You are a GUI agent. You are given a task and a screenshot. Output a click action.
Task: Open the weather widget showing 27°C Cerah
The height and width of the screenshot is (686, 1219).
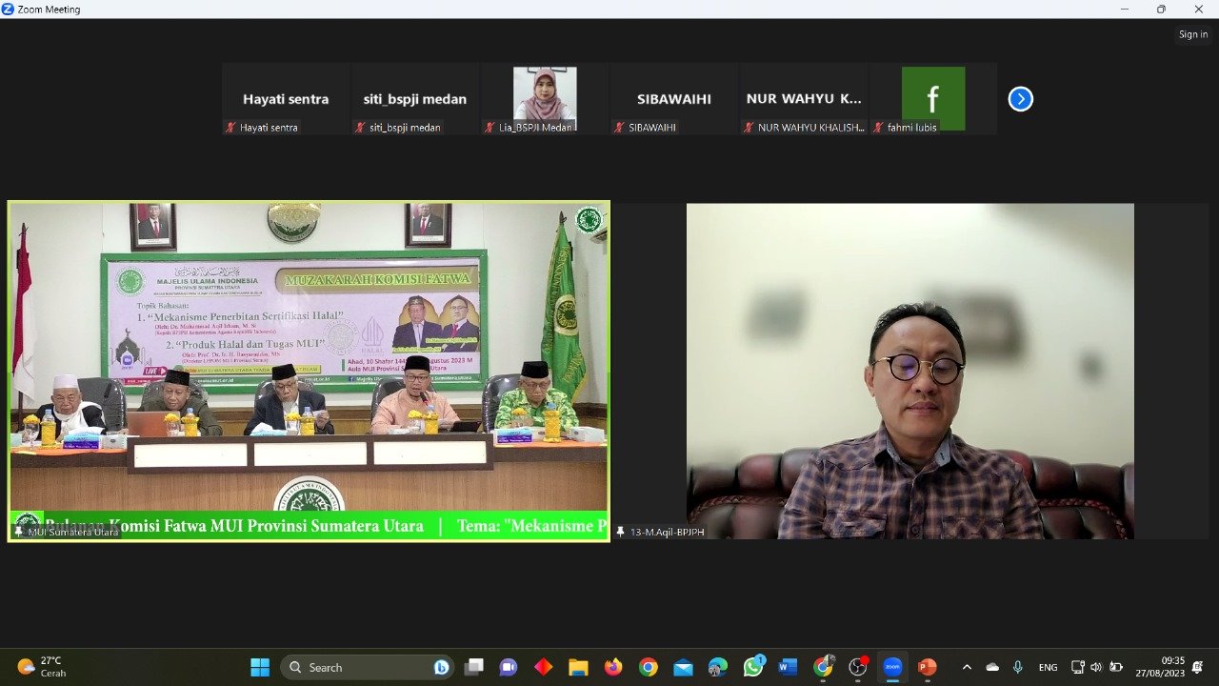coord(43,667)
